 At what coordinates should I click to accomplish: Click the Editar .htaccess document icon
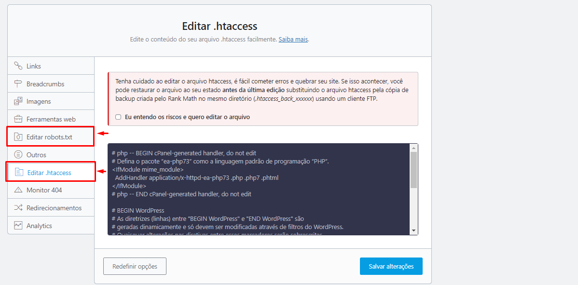click(19, 173)
